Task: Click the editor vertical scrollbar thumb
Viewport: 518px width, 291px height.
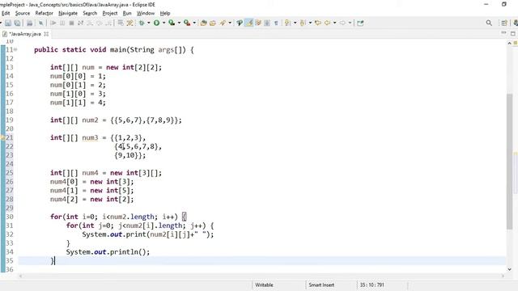Action: pos(509,161)
